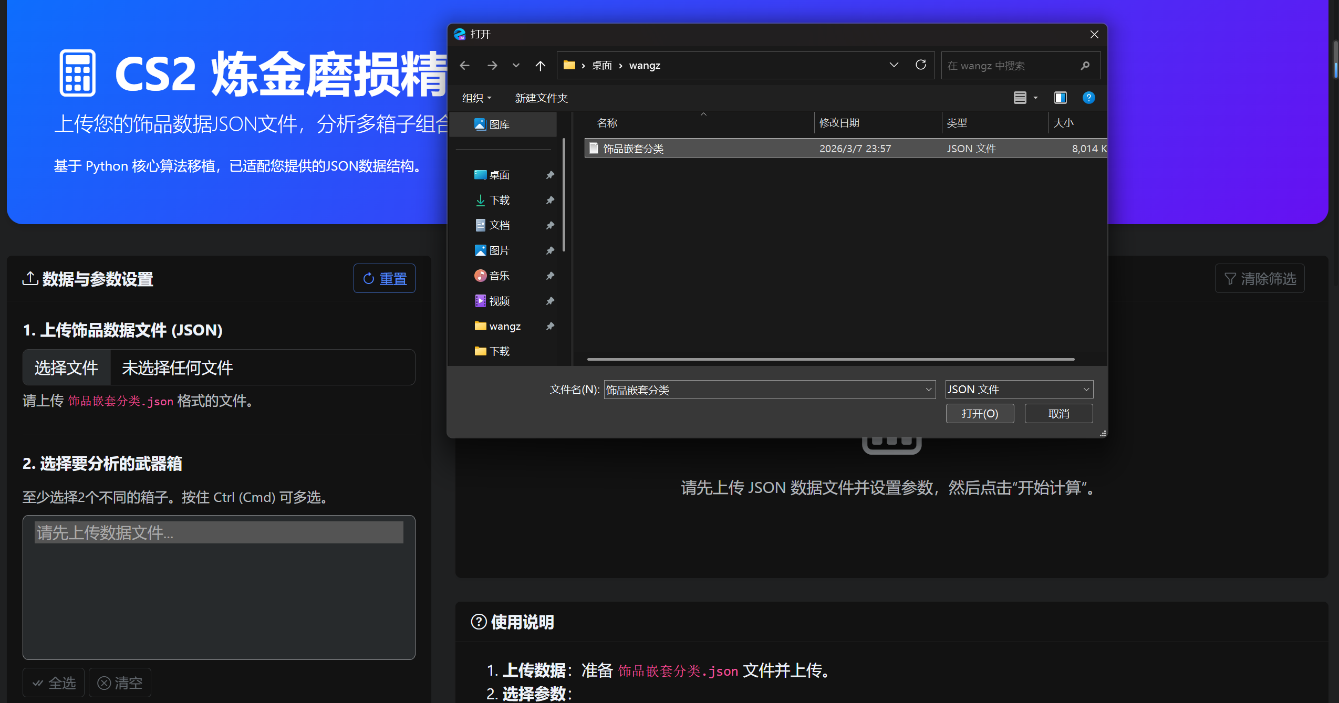Unpin 桌面 from the quick access sidebar
Viewport: 1339px width, 703px height.
(x=549, y=175)
